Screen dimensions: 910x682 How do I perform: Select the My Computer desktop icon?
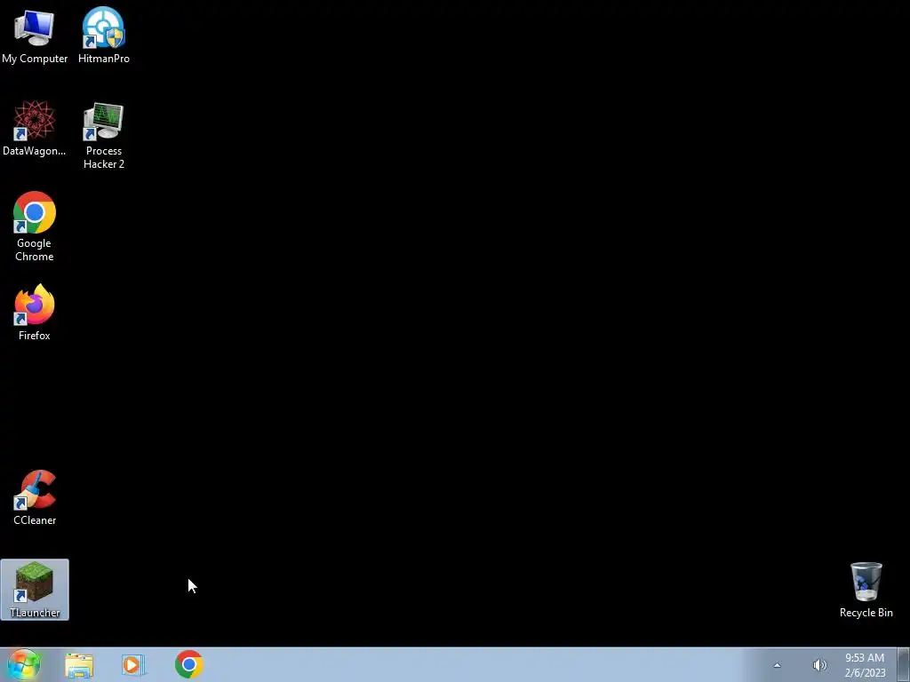(35, 36)
